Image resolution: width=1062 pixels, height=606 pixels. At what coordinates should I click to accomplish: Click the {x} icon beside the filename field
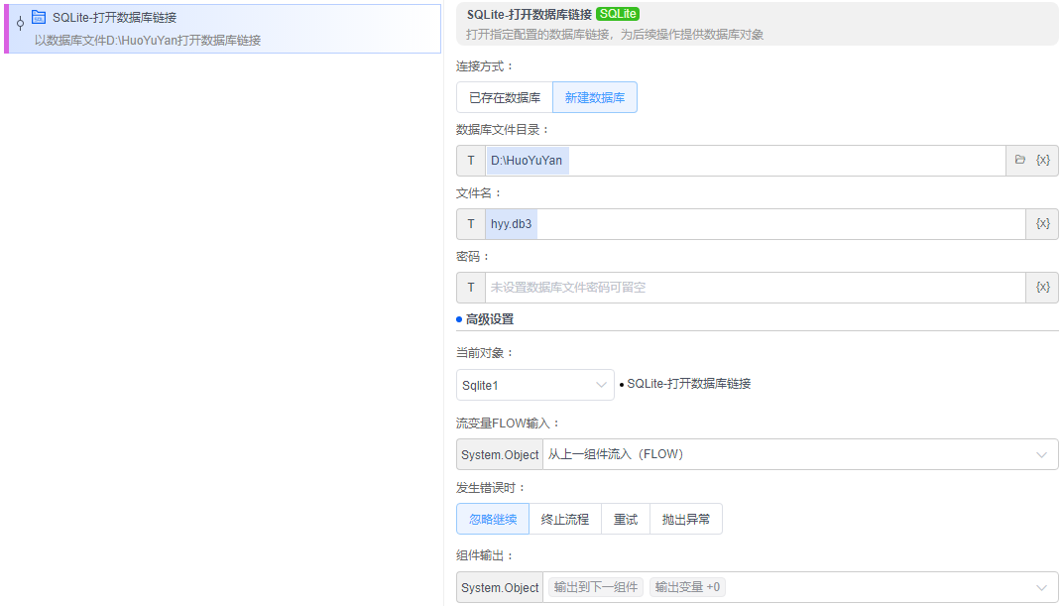point(1040,223)
